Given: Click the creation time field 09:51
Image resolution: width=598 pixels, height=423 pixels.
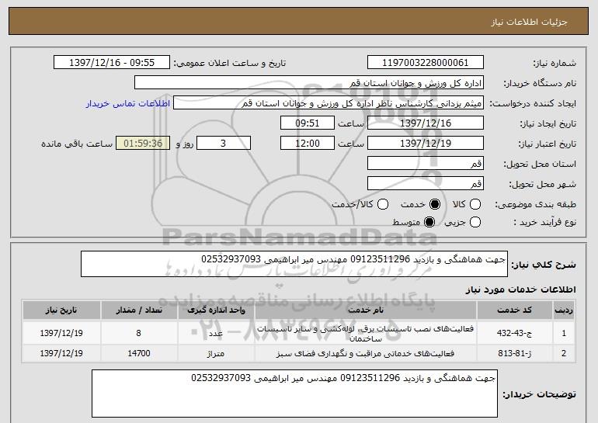Looking at the screenshot, I should point(308,123).
